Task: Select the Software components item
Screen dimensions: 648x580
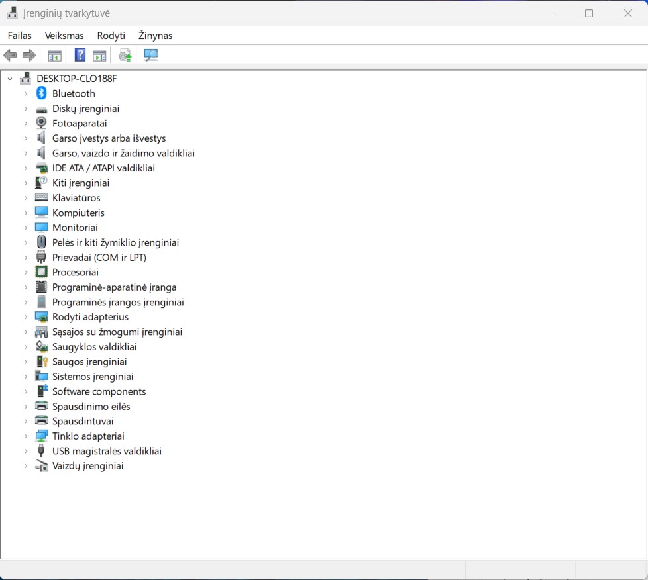Action: point(99,391)
